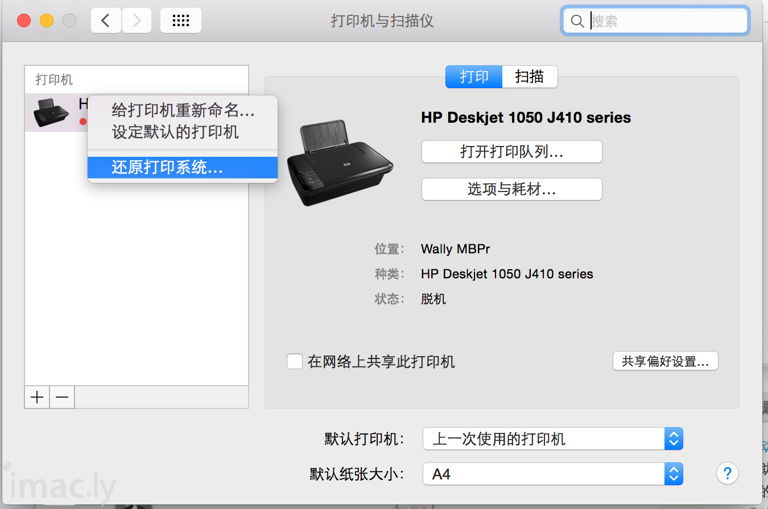Click the large HP Deskjet printer image
This screenshot has width=768, height=509.
pyautogui.click(x=339, y=163)
